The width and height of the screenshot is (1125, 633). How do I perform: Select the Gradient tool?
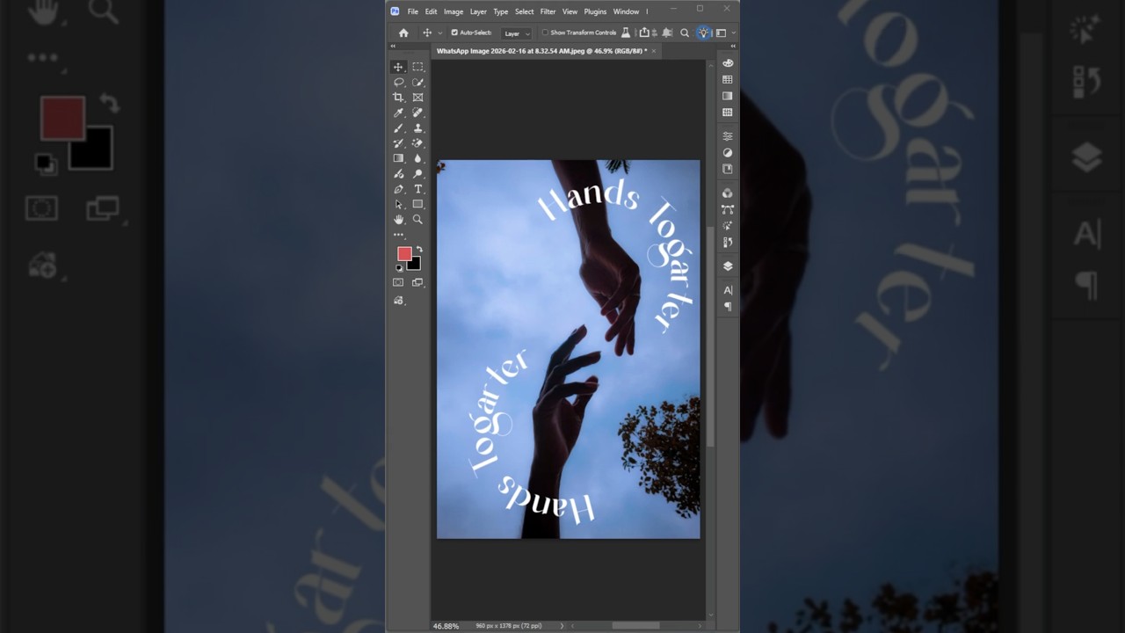pos(398,158)
